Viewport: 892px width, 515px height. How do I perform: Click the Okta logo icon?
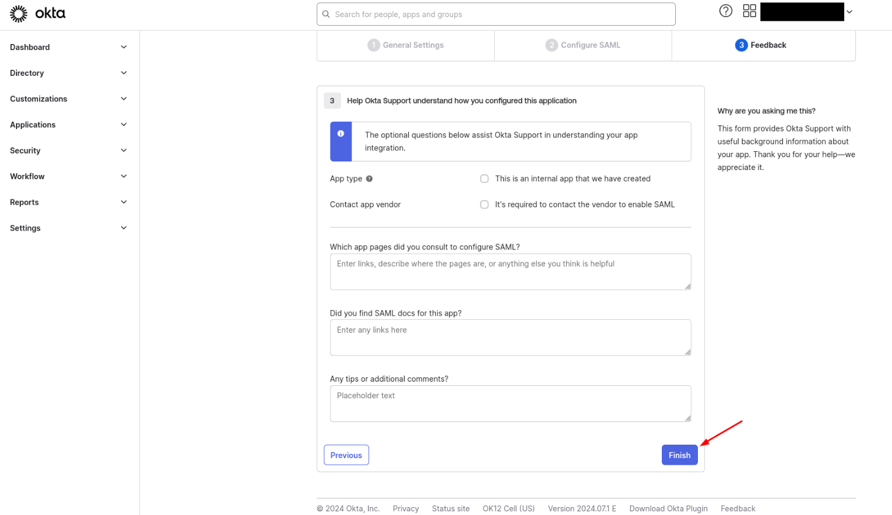point(19,13)
